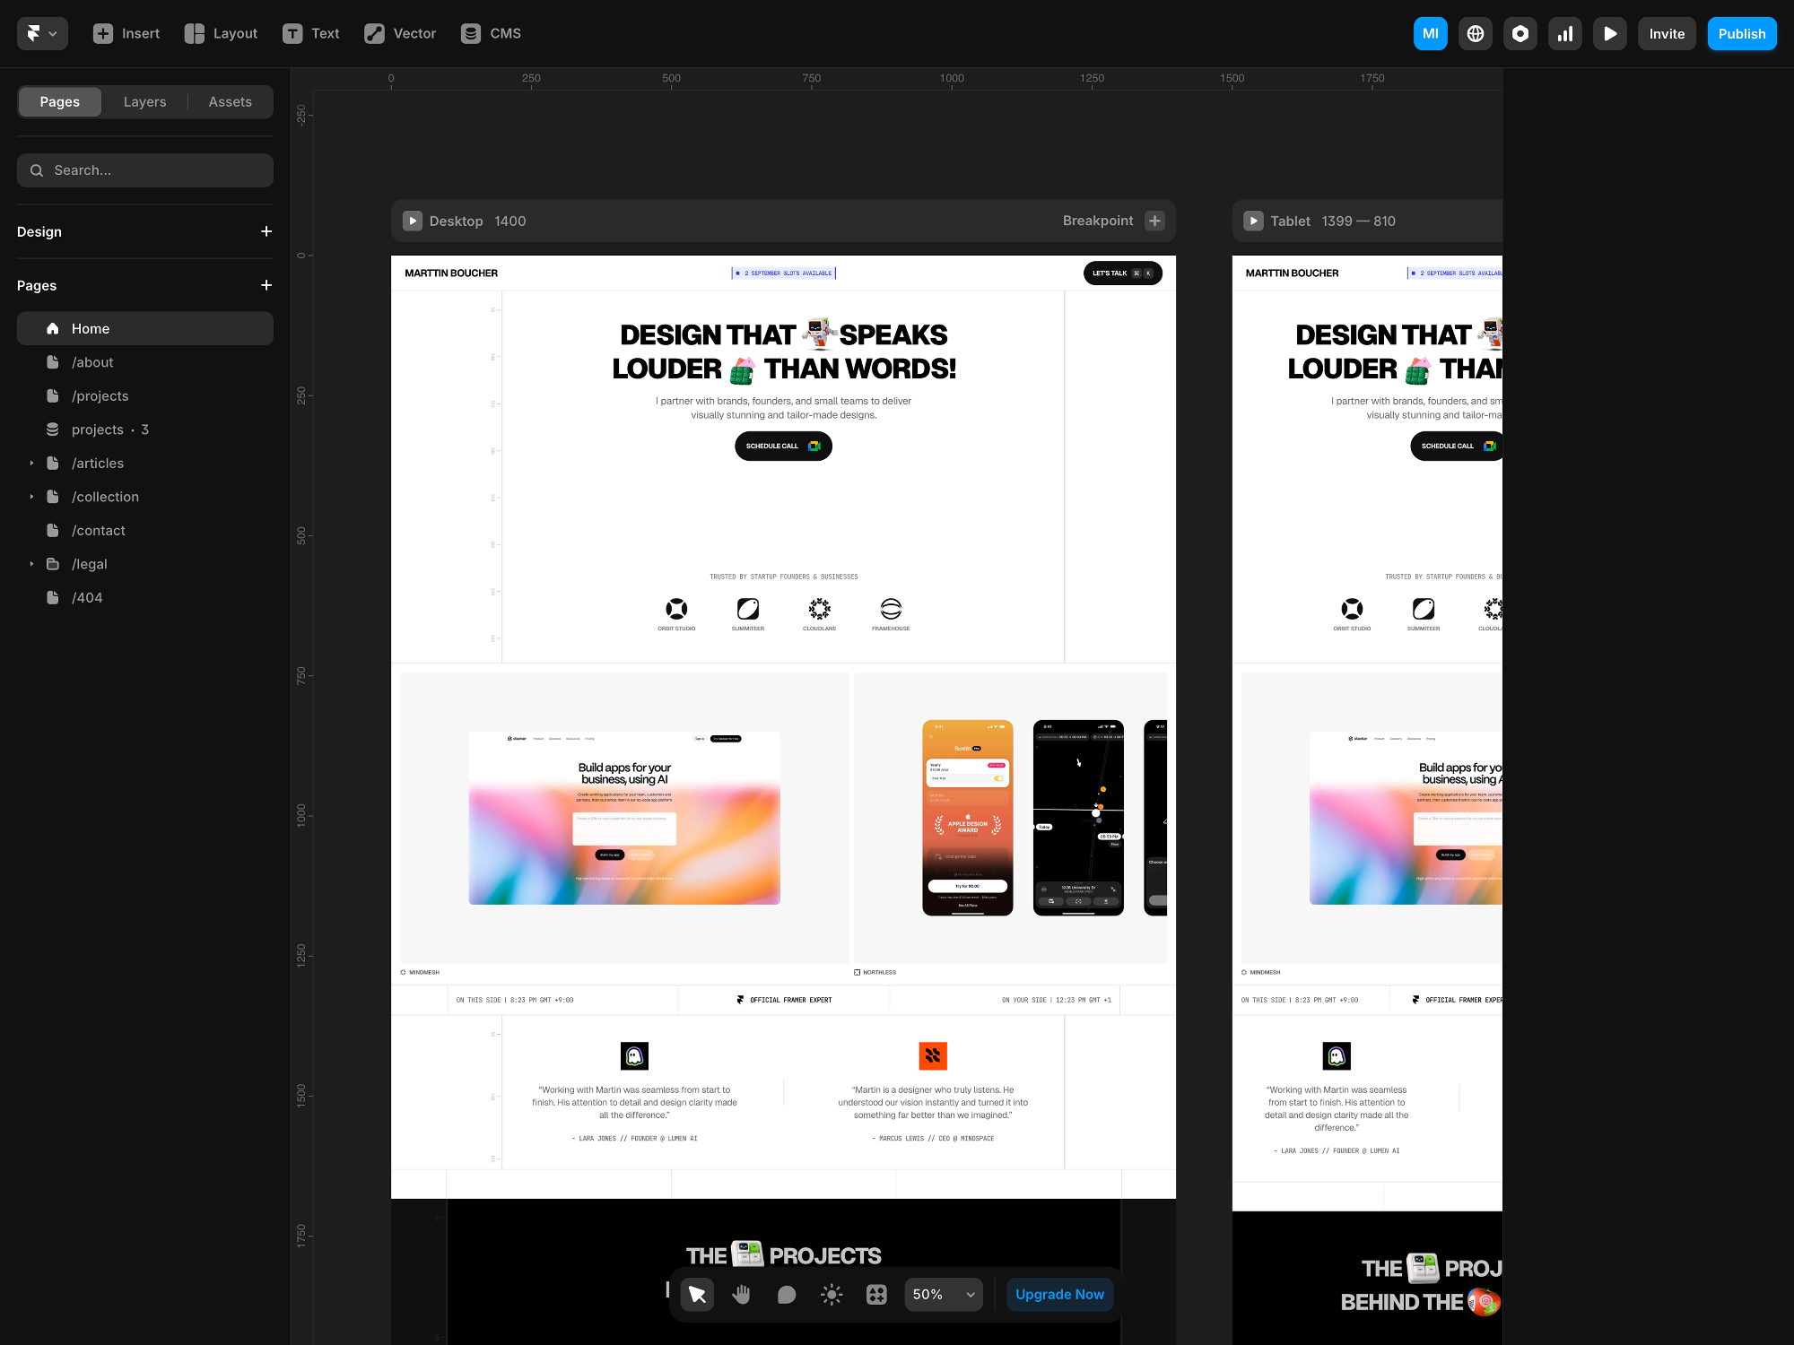Screen dimensions: 1794x1345
Task: Select the hand pan tool
Action: point(741,1294)
